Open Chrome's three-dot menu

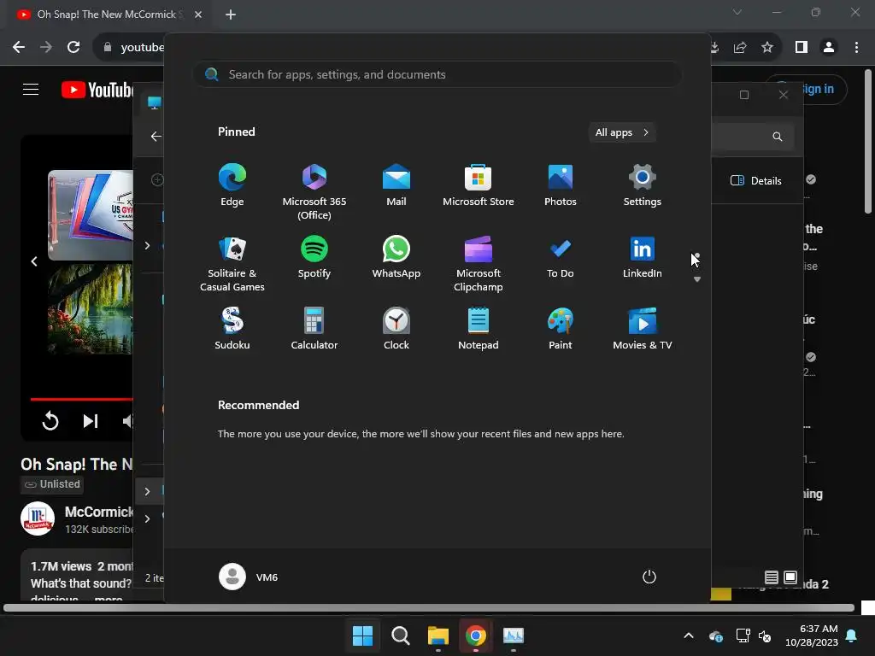(x=856, y=48)
